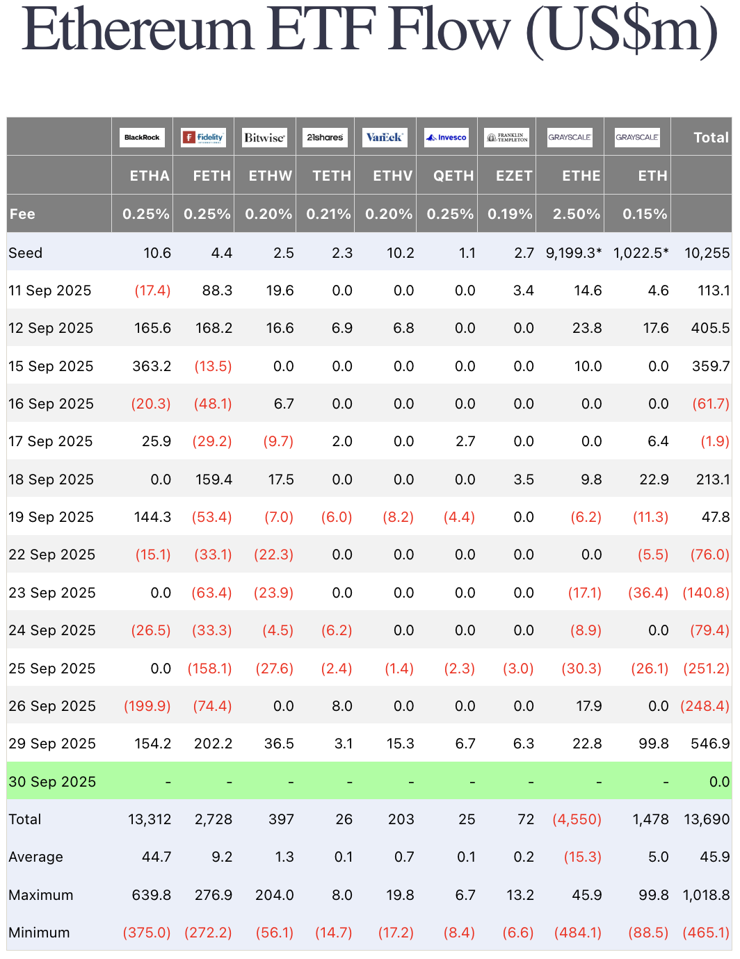Screen dimensions: 740x959
Task: Select the 22 Sep 2025 row label
Action: pyautogui.click(x=51, y=555)
